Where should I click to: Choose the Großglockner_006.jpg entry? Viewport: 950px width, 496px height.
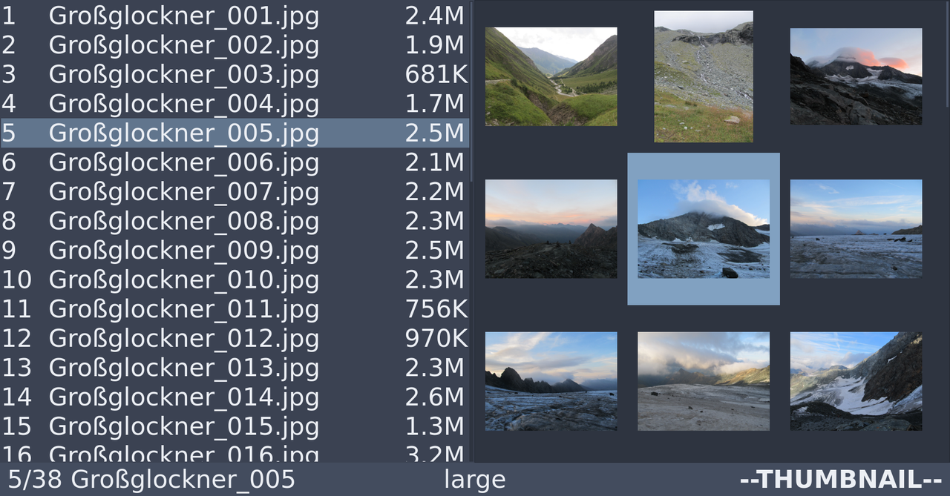(x=235, y=162)
